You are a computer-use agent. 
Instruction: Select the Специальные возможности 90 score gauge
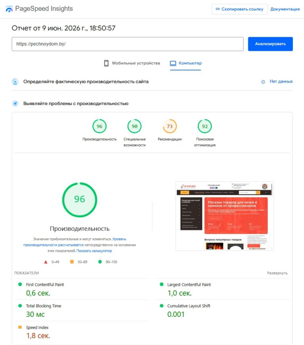pyautogui.click(x=135, y=126)
